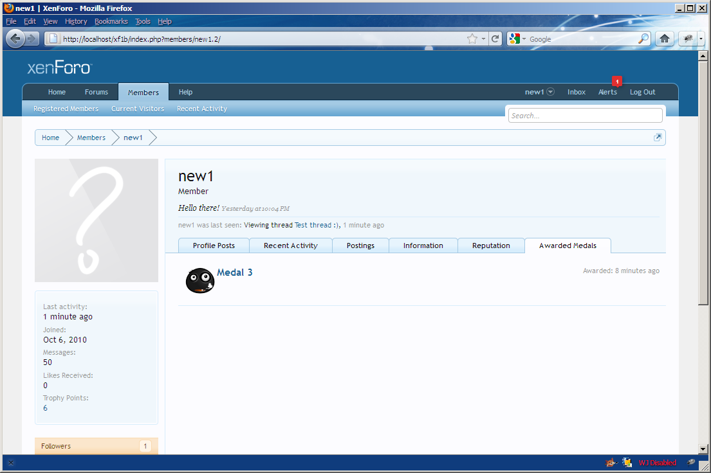
Task: Click the Home icon in Firefox toolbar
Action: tap(665, 39)
